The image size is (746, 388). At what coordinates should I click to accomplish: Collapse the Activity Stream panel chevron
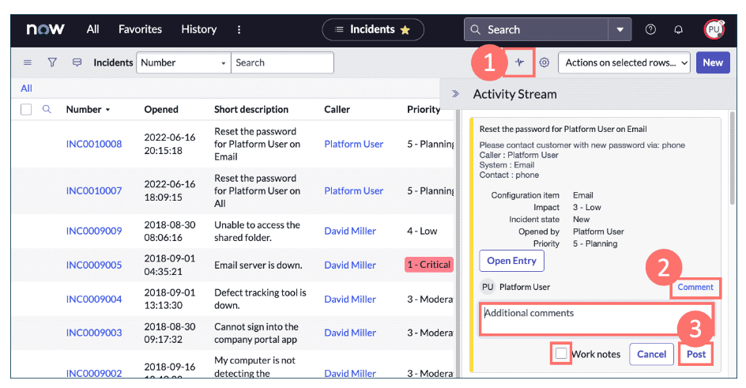pyautogui.click(x=455, y=94)
